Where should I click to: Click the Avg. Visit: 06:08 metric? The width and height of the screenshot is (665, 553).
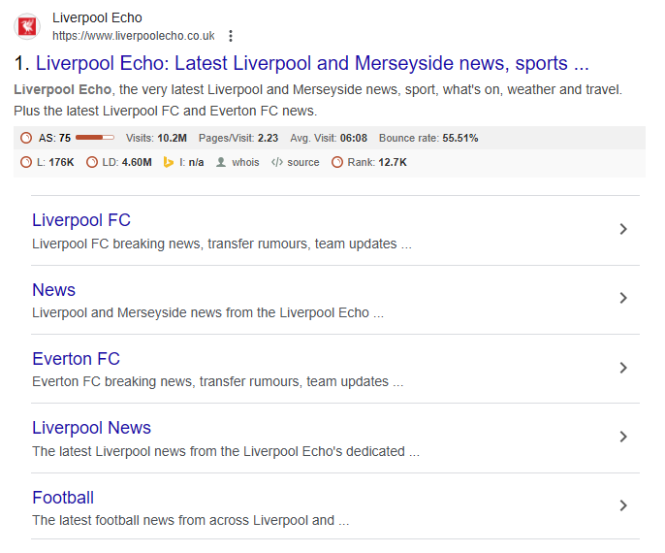[329, 138]
